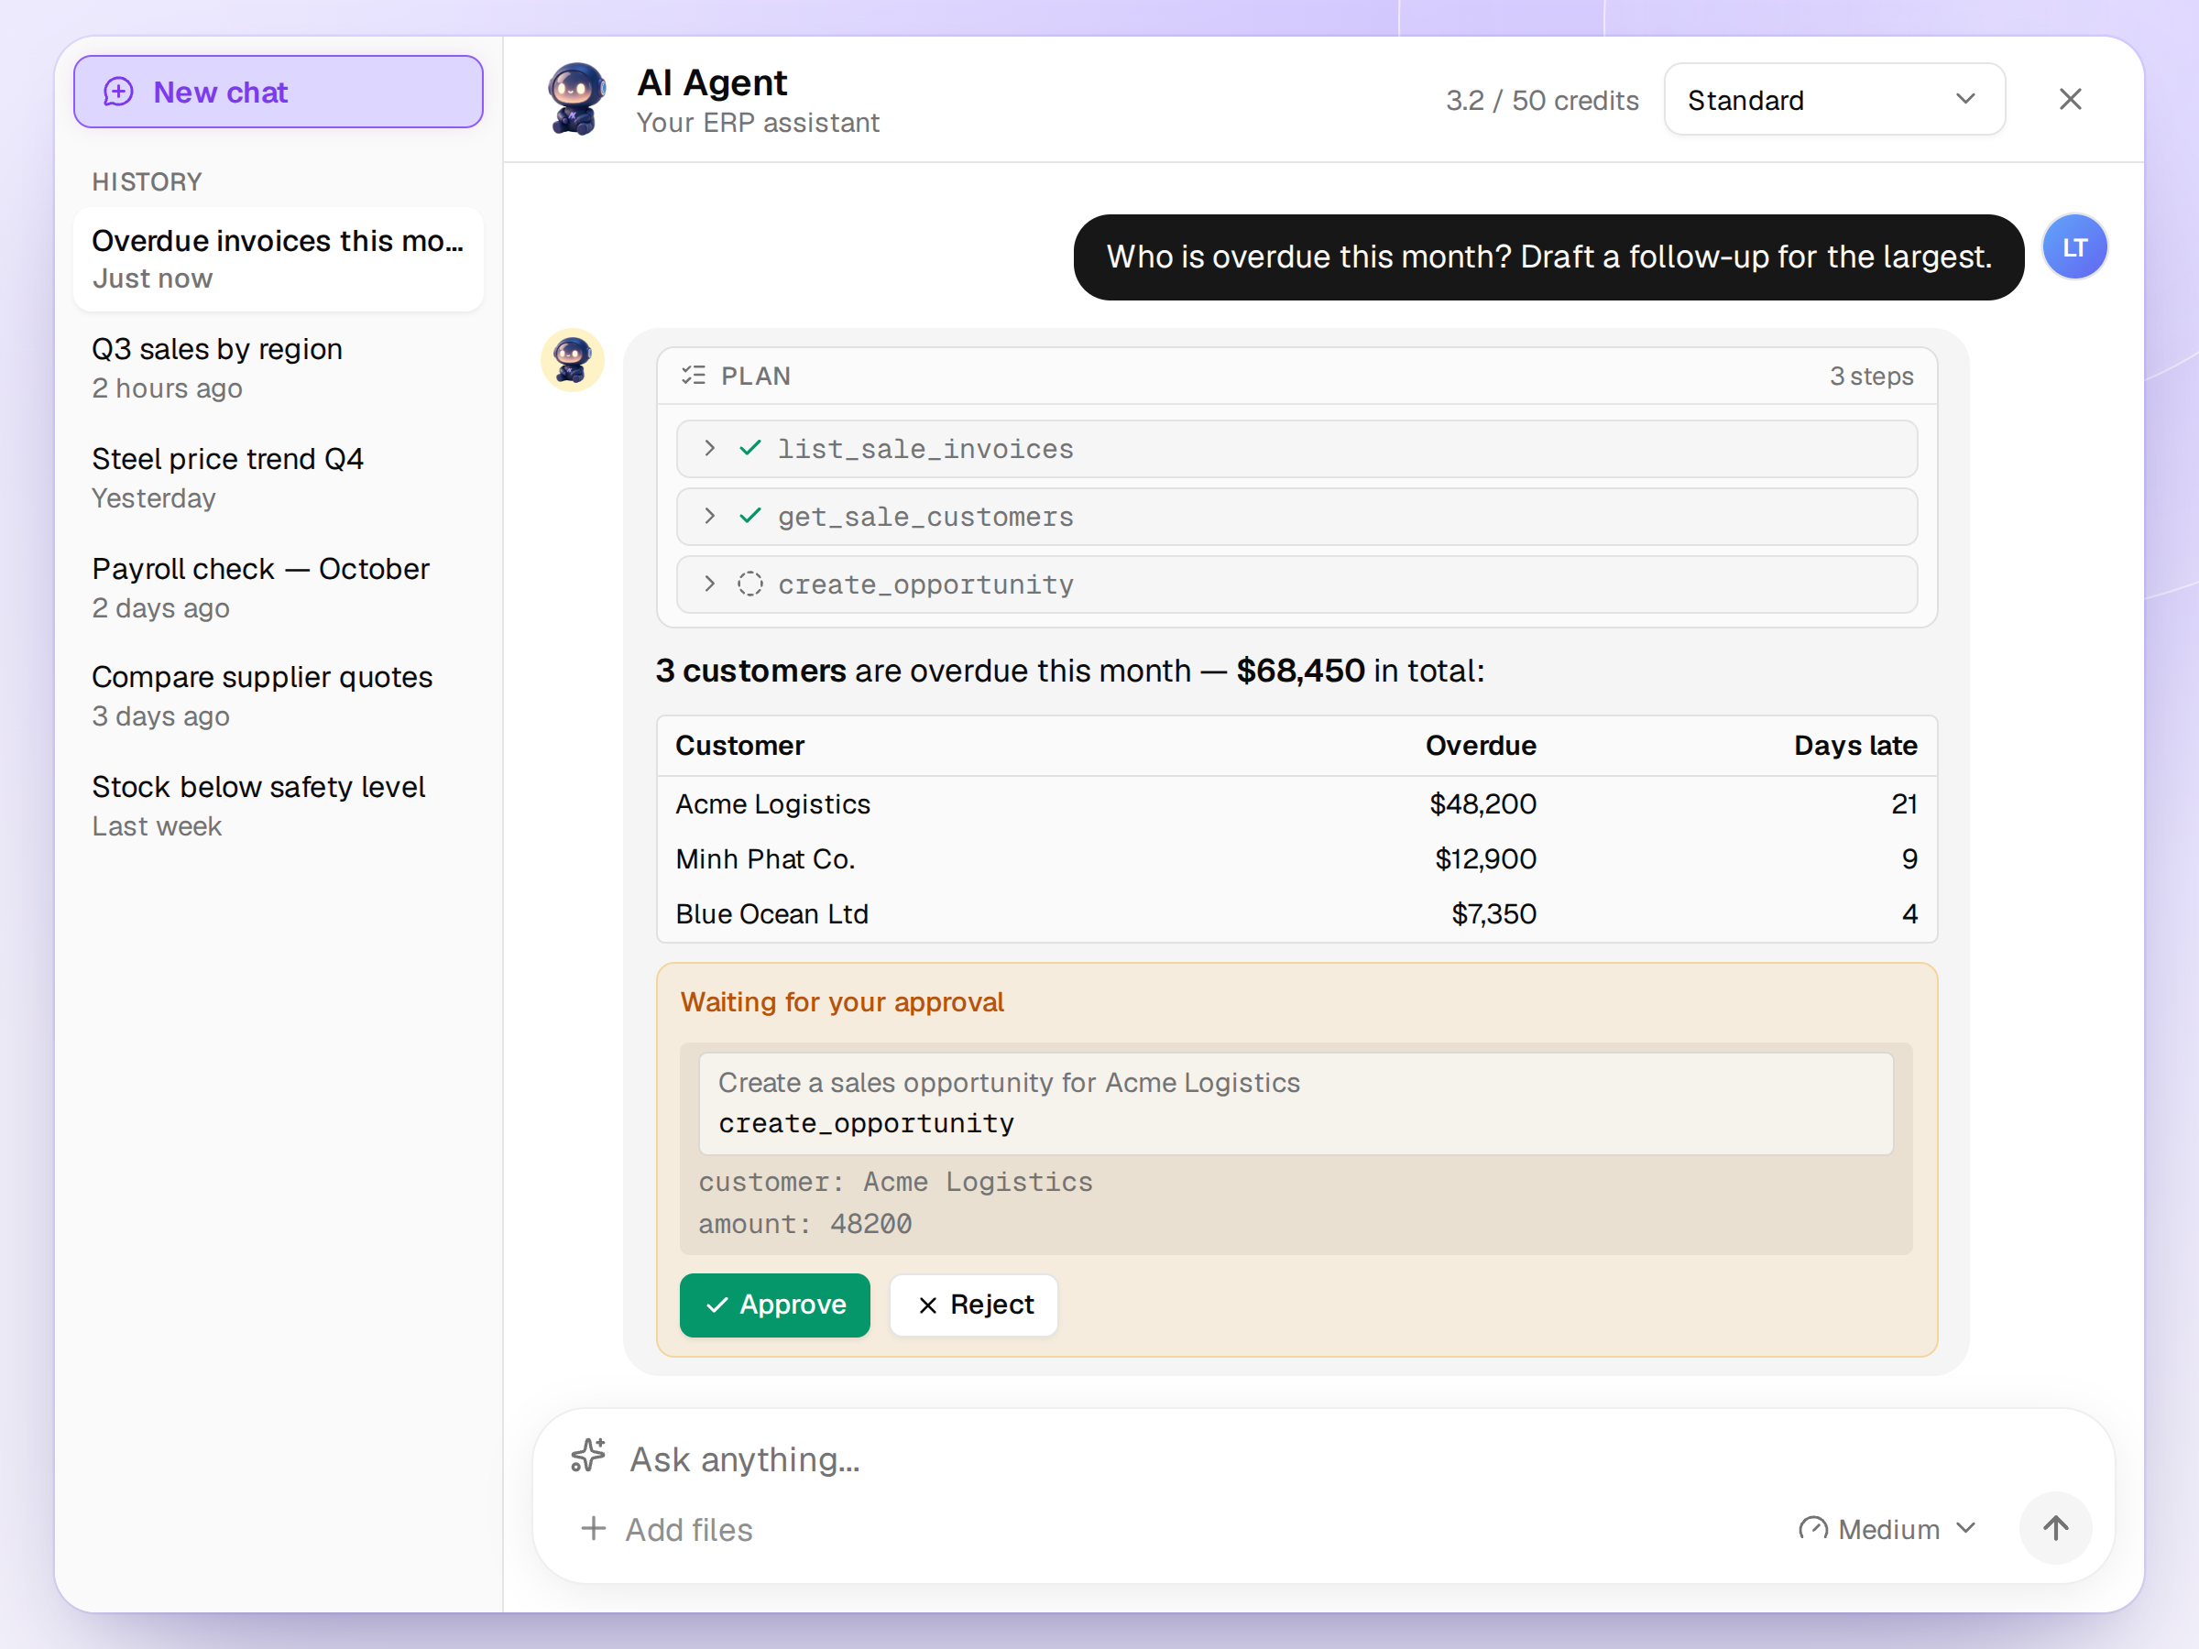Start a New chat
Image resolution: width=2199 pixels, height=1649 pixels.
(279, 92)
